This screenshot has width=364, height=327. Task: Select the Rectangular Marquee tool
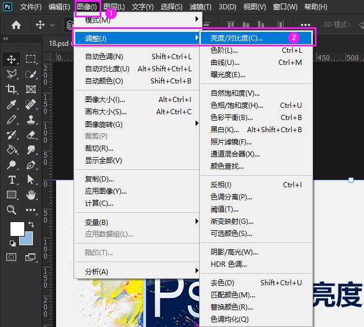[x=31, y=59]
